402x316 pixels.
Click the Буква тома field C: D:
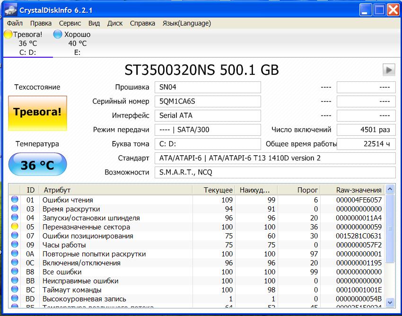coord(208,144)
